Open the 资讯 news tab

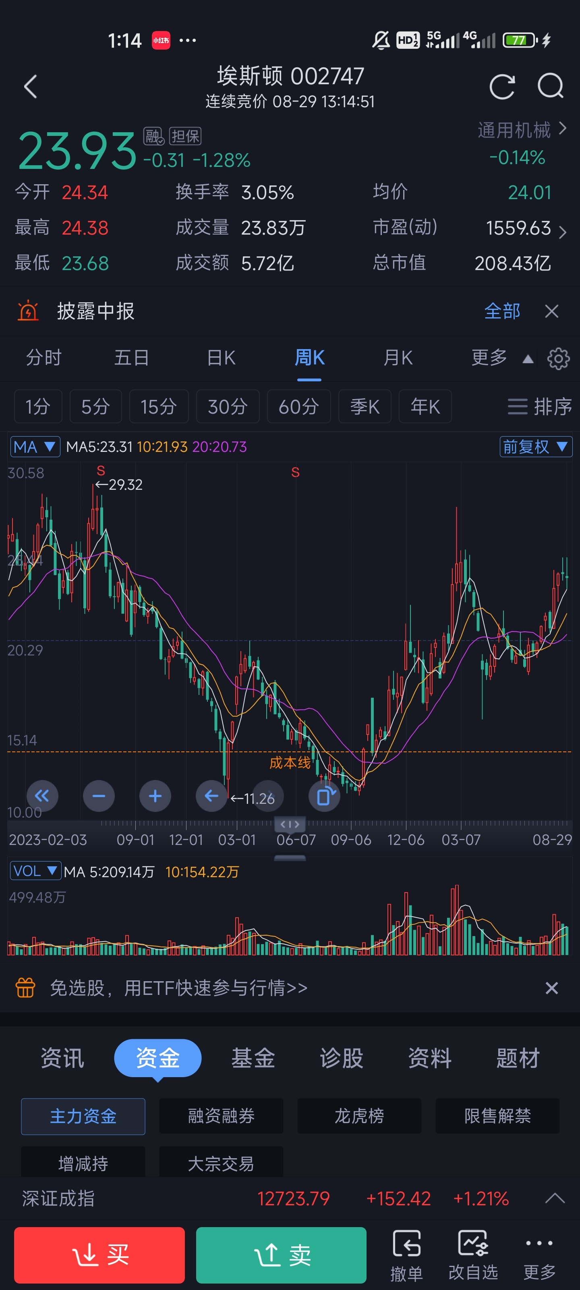tap(62, 1058)
